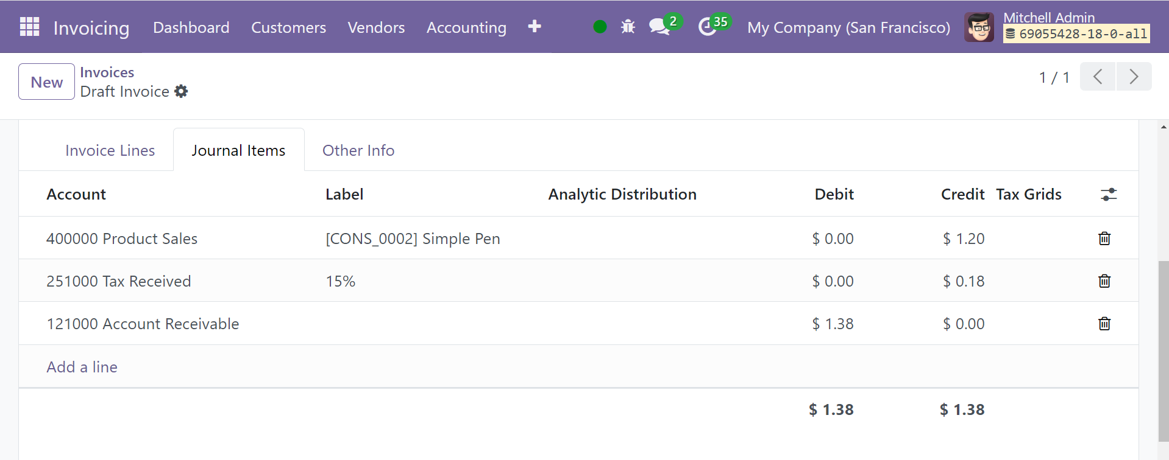Click Add a line link
1169x460 pixels.
82,367
